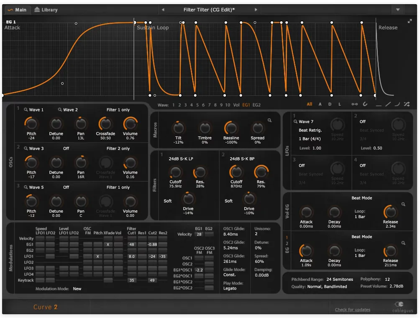Click LFO 2 'Off' wave selector
Screen dimensions: 420x318
click(362, 122)
